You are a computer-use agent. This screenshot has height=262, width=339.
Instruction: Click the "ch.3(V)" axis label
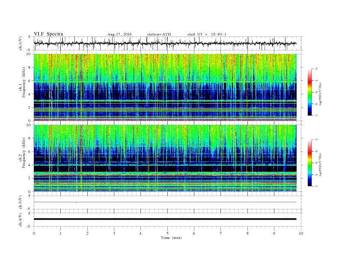point(21,203)
